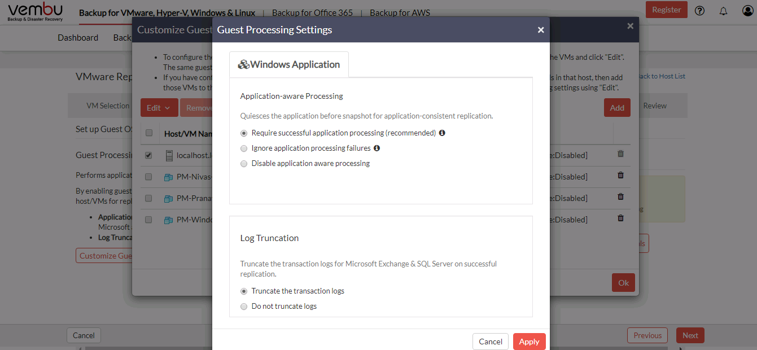This screenshot has width=757, height=350.
Task: Jump to the Review step
Action: click(x=655, y=106)
